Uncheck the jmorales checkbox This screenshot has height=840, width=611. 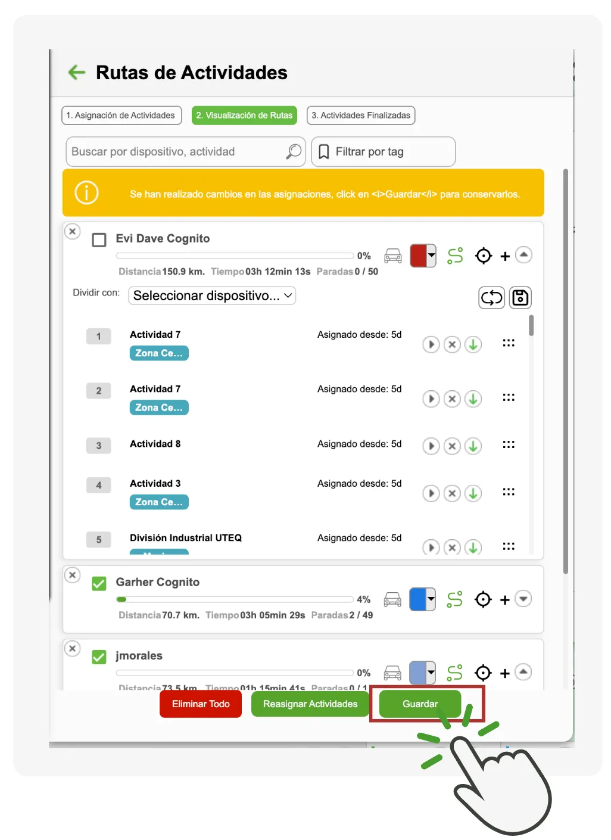pos(99,657)
